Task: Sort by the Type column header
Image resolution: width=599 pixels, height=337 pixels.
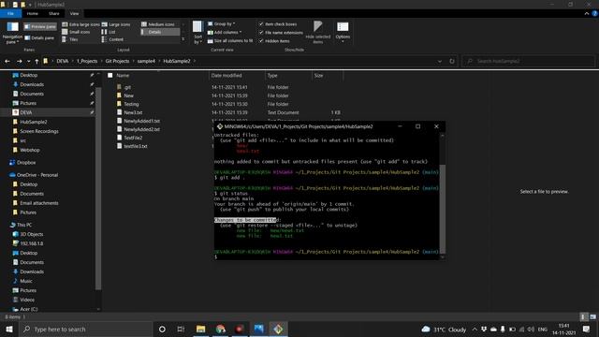Action: click(x=272, y=75)
